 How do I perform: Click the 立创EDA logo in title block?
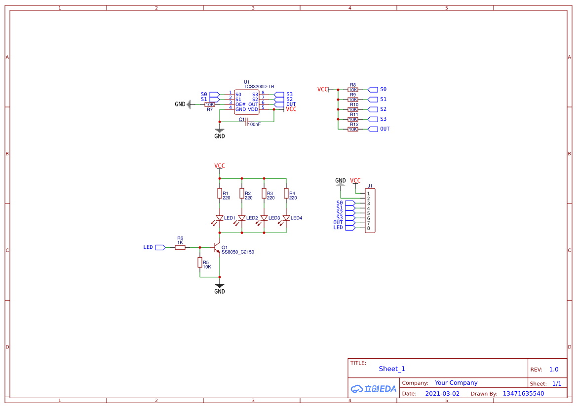[374, 389]
